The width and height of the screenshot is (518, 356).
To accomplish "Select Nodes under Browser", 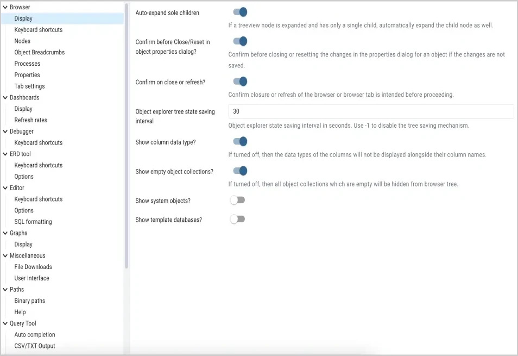I will pyautogui.click(x=22, y=41).
